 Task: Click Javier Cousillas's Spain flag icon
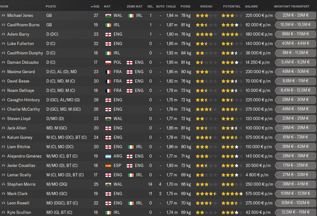pos(108,166)
